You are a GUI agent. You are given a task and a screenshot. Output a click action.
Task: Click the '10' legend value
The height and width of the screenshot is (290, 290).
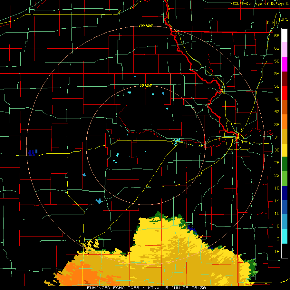click(x=277, y=213)
